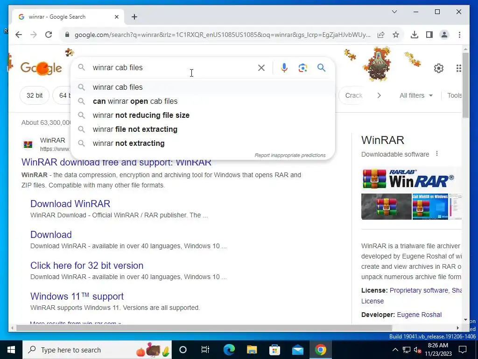Open Microsoft Store from taskbar

tap(274, 350)
